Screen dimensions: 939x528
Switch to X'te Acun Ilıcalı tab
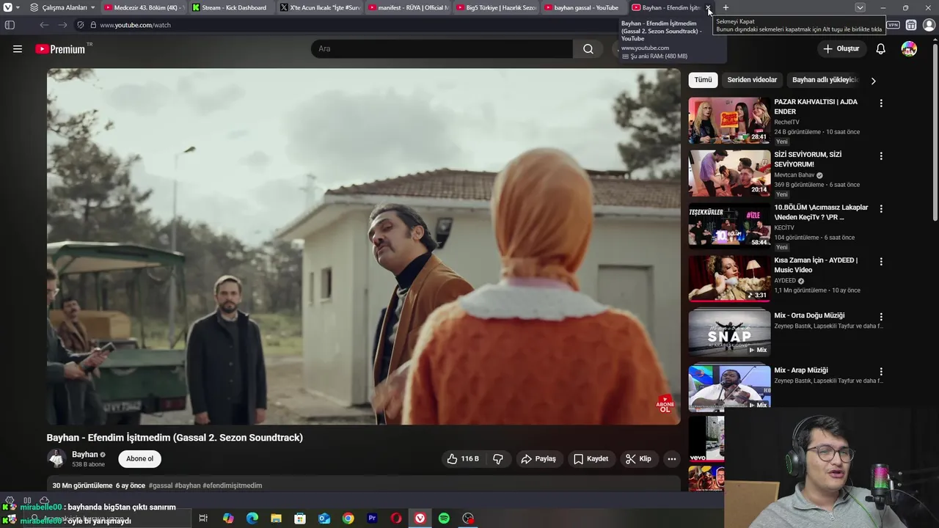tap(318, 7)
